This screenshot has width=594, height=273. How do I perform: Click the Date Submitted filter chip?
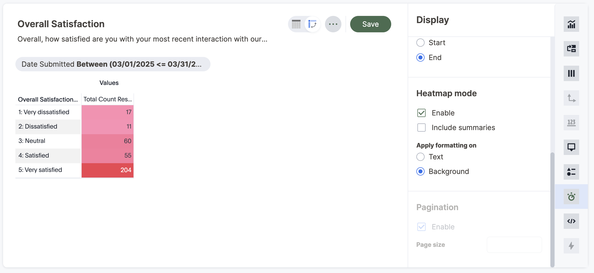tap(113, 64)
